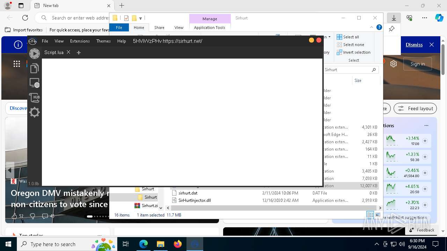
Task: Open SirHurt File menu
Action: [x=45, y=41]
